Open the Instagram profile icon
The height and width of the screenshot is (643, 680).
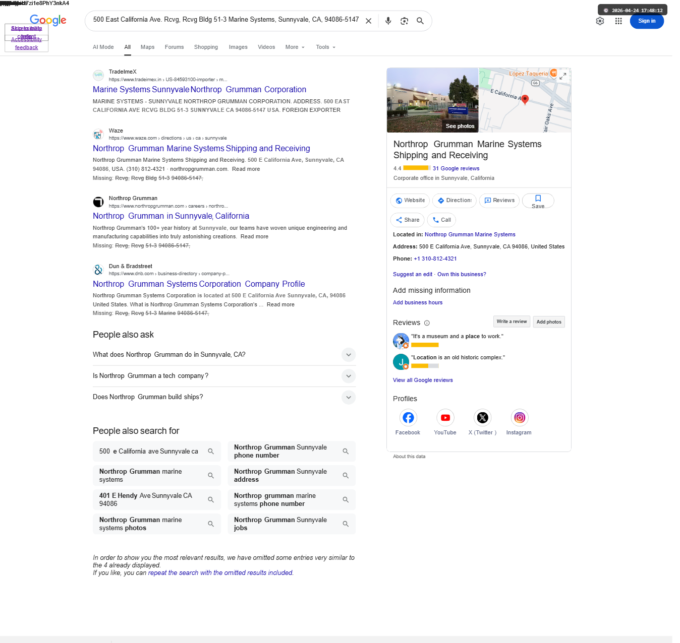(x=520, y=418)
